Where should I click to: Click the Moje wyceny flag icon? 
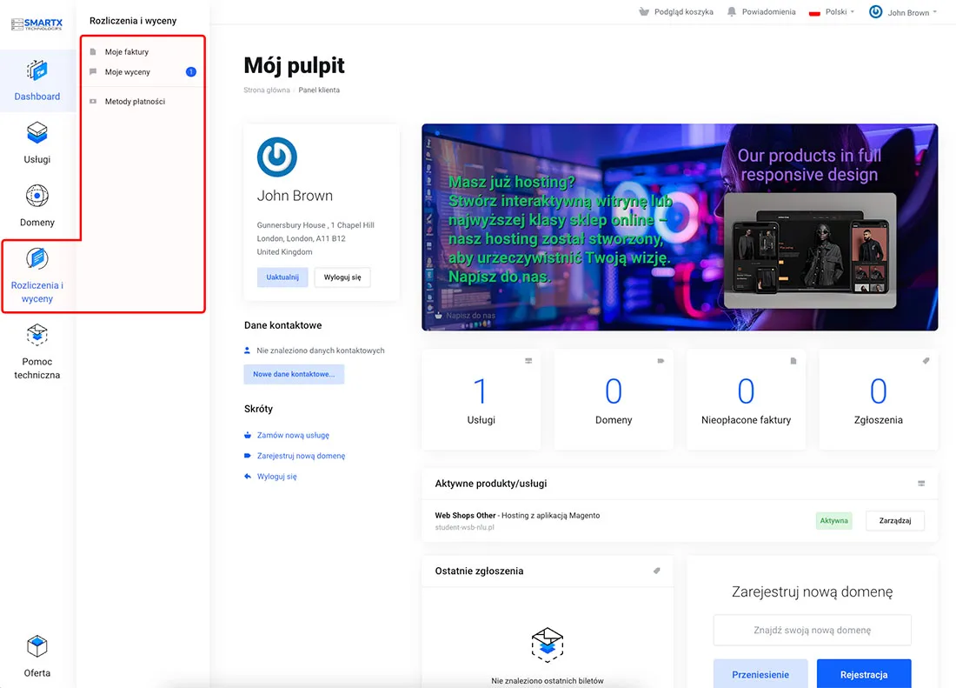[93, 72]
